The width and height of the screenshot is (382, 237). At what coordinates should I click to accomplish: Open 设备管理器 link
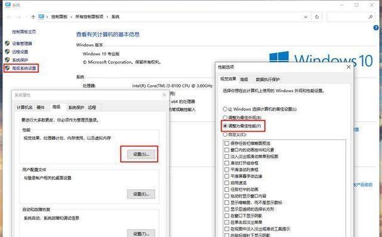pos(22,43)
